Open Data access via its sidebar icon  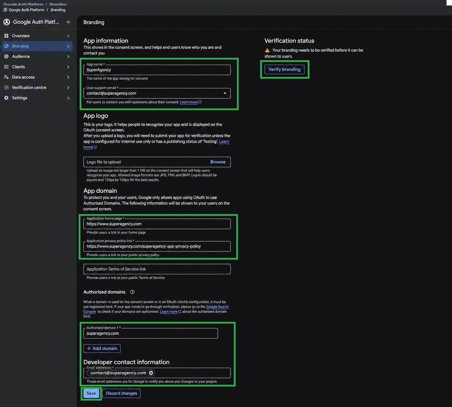6,77
